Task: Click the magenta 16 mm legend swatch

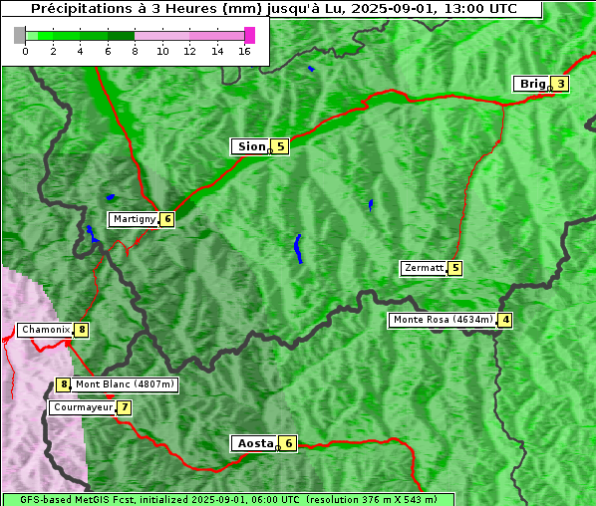Action: tap(249, 35)
